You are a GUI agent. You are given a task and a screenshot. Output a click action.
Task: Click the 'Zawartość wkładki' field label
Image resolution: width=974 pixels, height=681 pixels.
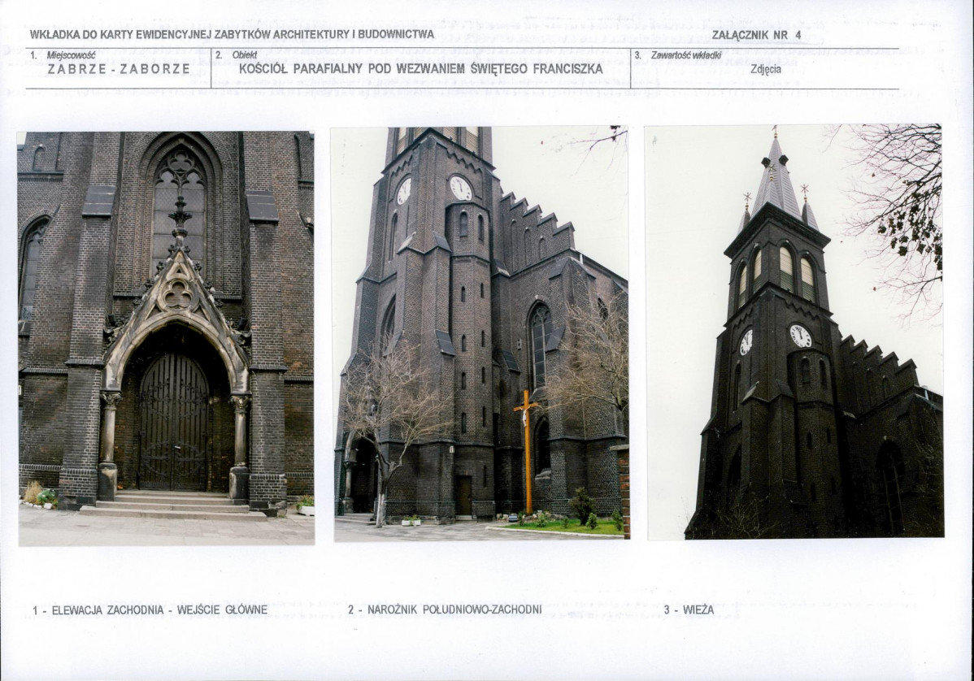click(685, 54)
